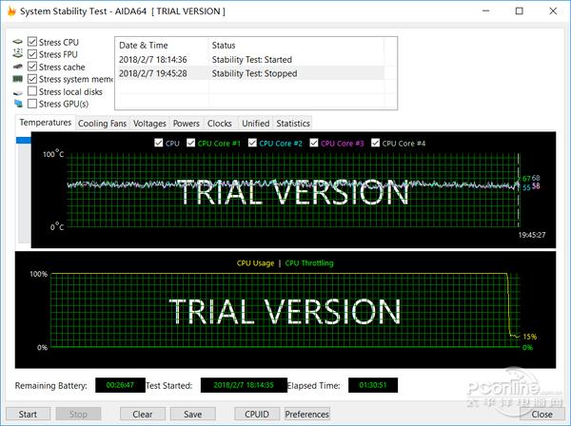Screen dimensions: 571x426
Task: Select the 'Stability Test: Started' log row
Action: pos(251,59)
